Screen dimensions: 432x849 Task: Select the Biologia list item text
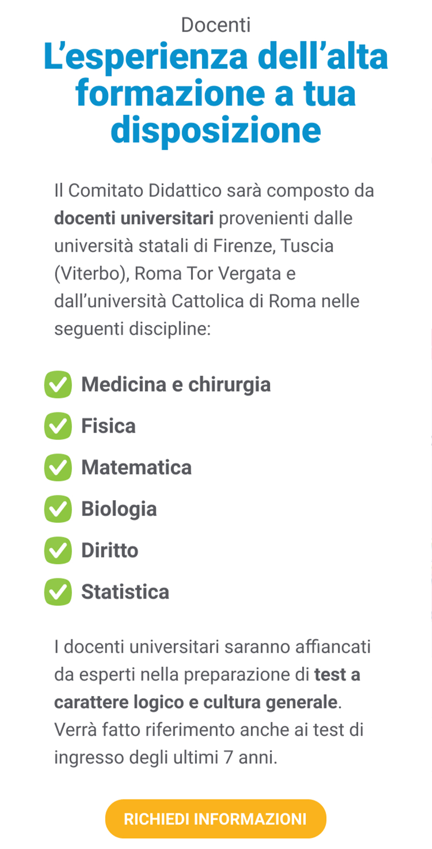tap(119, 509)
